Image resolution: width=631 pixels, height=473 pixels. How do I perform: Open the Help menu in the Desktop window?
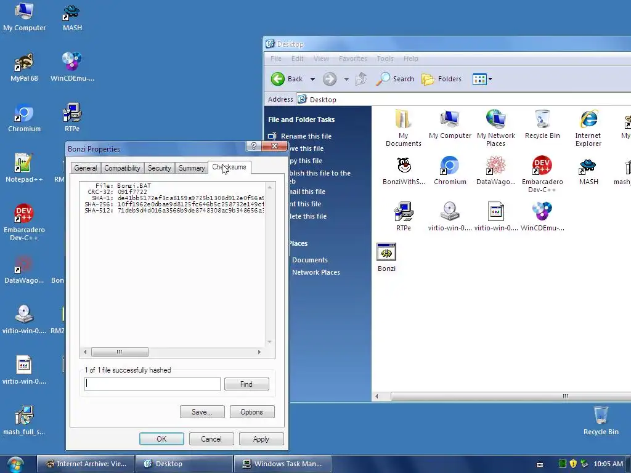(411, 59)
